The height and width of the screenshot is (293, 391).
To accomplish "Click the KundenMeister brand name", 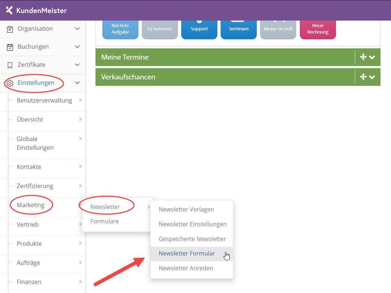I will coord(41,10).
